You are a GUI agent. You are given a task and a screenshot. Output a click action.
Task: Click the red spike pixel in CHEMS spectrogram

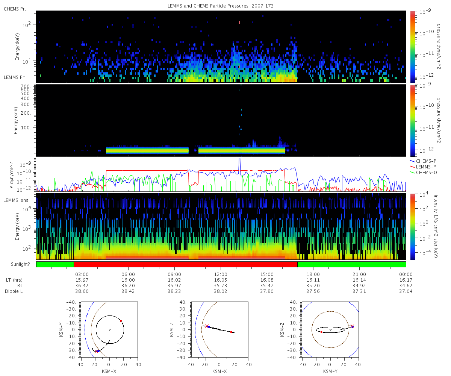click(239, 22)
